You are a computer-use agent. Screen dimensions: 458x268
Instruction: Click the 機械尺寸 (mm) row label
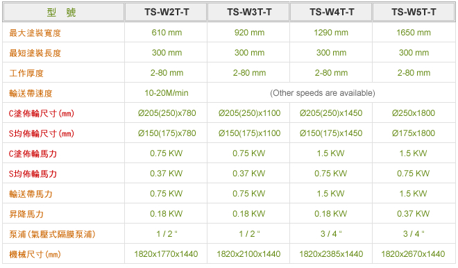click(x=35, y=255)
